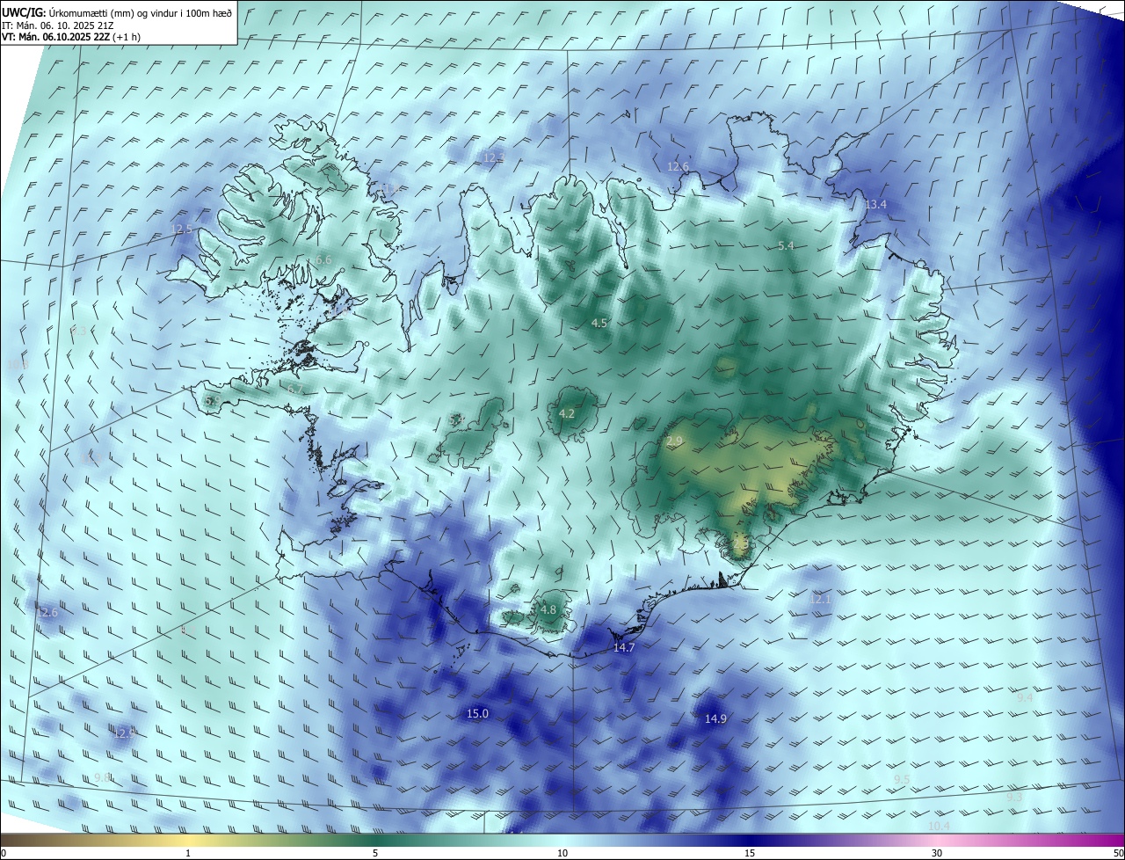Click the 0 tick on the color scale
Image resolution: width=1125 pixels, height=860 pixels.
click(x=4, y=853)
